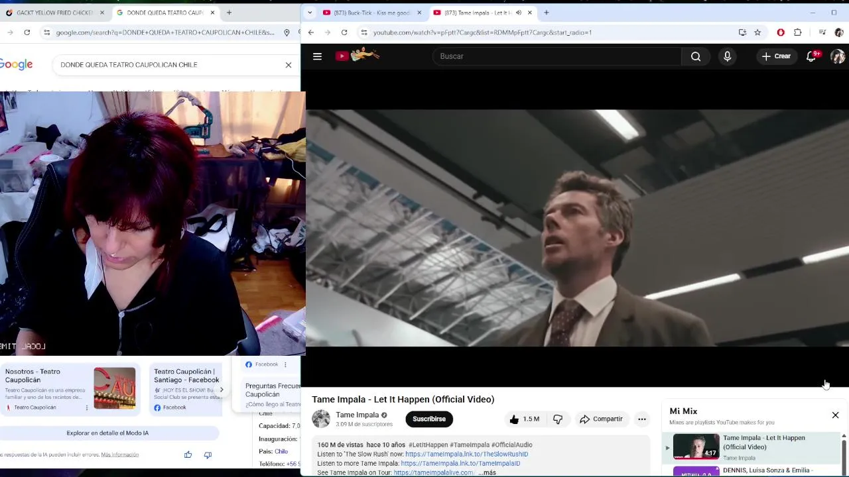Open the tameimpalalive.com tour link
849x477 pixels.
tap(433, 472)
